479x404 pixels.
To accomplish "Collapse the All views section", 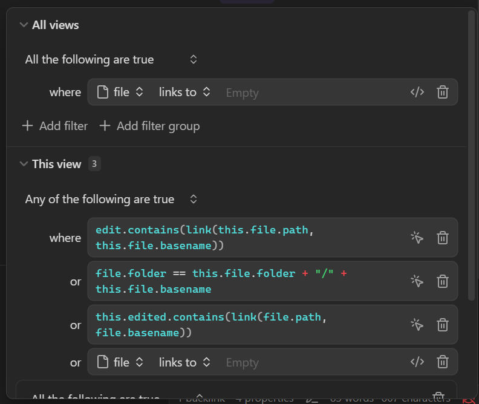I will (24, 25).
